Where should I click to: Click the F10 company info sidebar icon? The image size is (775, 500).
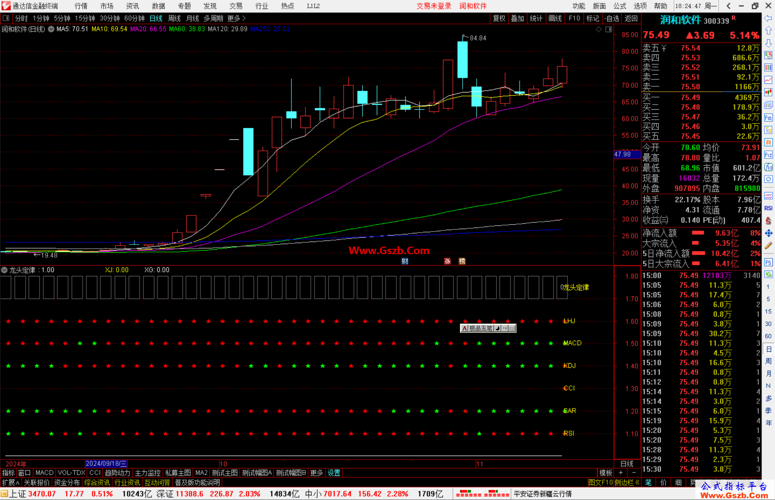(768, 118)
